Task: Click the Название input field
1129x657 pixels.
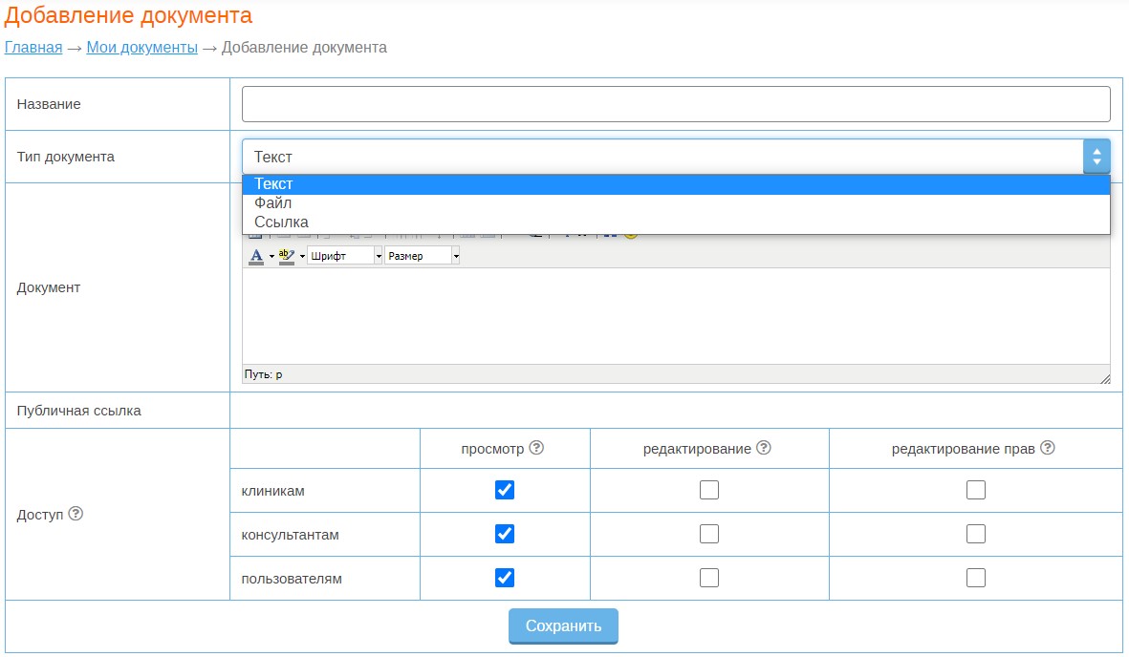Action: (x=675, y=104)
